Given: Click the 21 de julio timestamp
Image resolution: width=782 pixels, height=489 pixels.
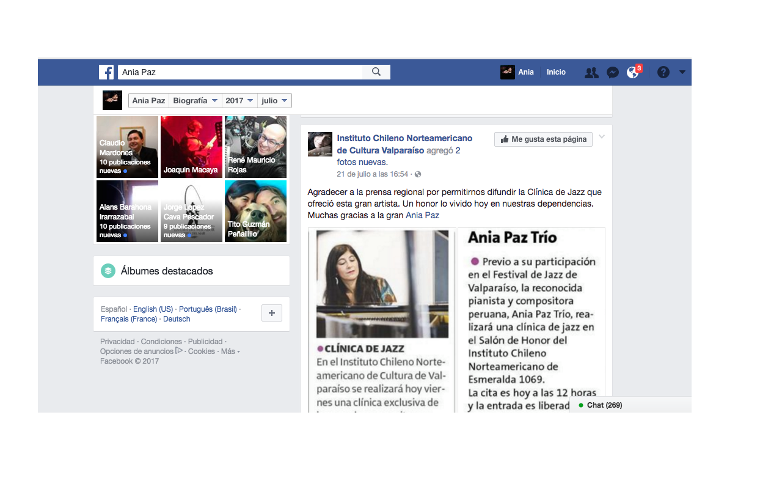Looking at the screenshot, I should [x=373, y=174].
